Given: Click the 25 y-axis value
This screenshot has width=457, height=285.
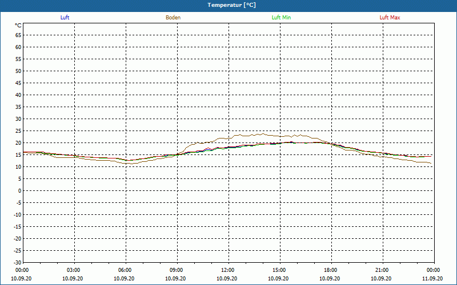Looking at the screenshot, I should point(18,131).
